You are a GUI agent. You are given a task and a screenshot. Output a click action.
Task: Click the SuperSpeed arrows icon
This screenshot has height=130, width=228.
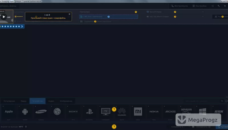pos(81,21)
